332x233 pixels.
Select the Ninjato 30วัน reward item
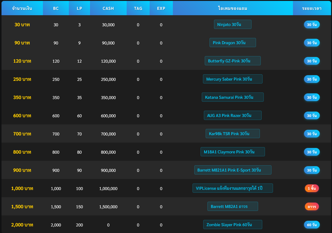coord(233,24)
